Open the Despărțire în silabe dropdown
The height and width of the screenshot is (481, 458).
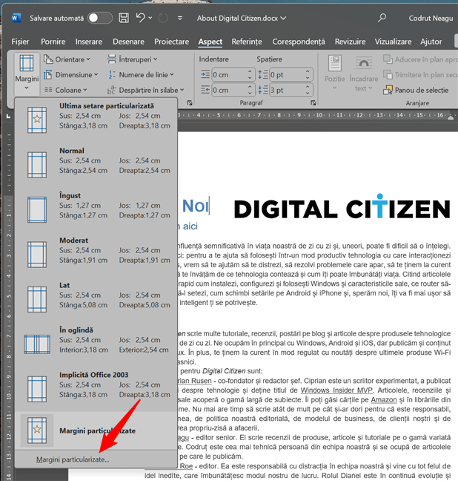[146, 90]
